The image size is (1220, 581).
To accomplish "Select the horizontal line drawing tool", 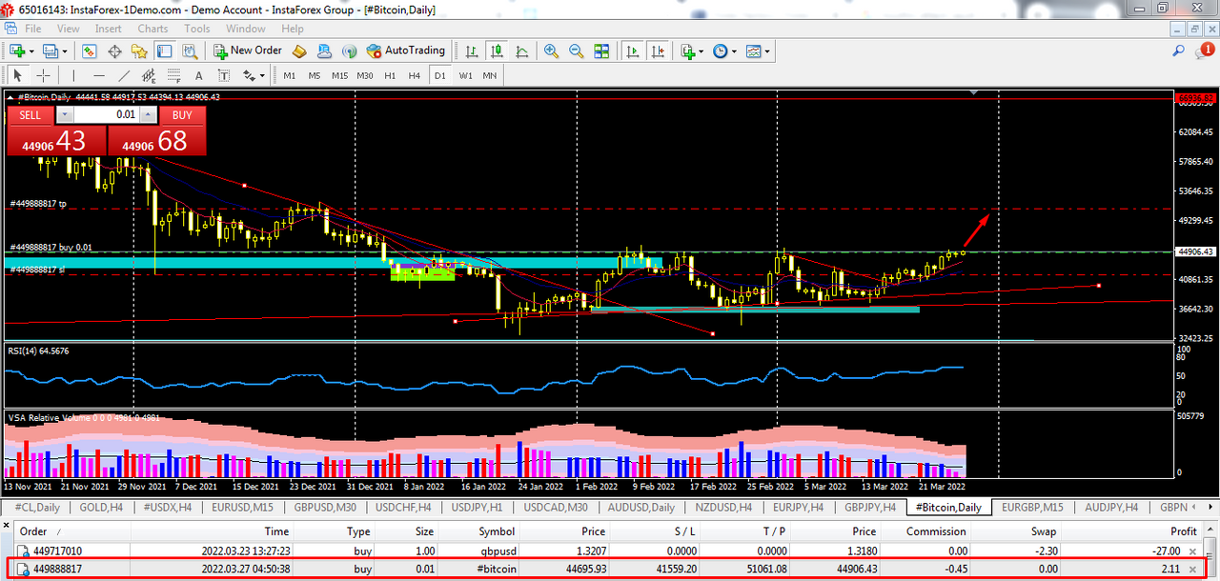I will 98,75.
